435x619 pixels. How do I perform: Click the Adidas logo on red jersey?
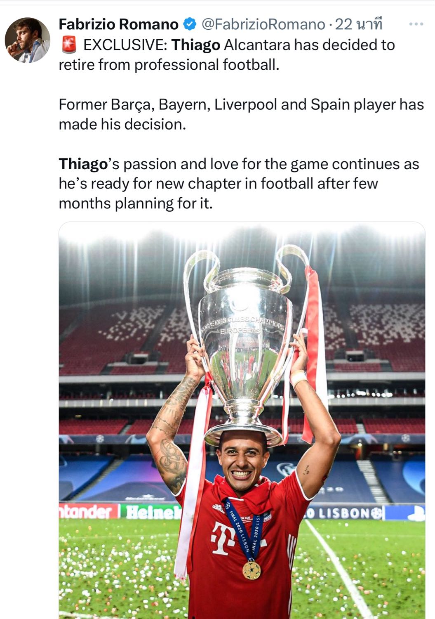[219, 507]
